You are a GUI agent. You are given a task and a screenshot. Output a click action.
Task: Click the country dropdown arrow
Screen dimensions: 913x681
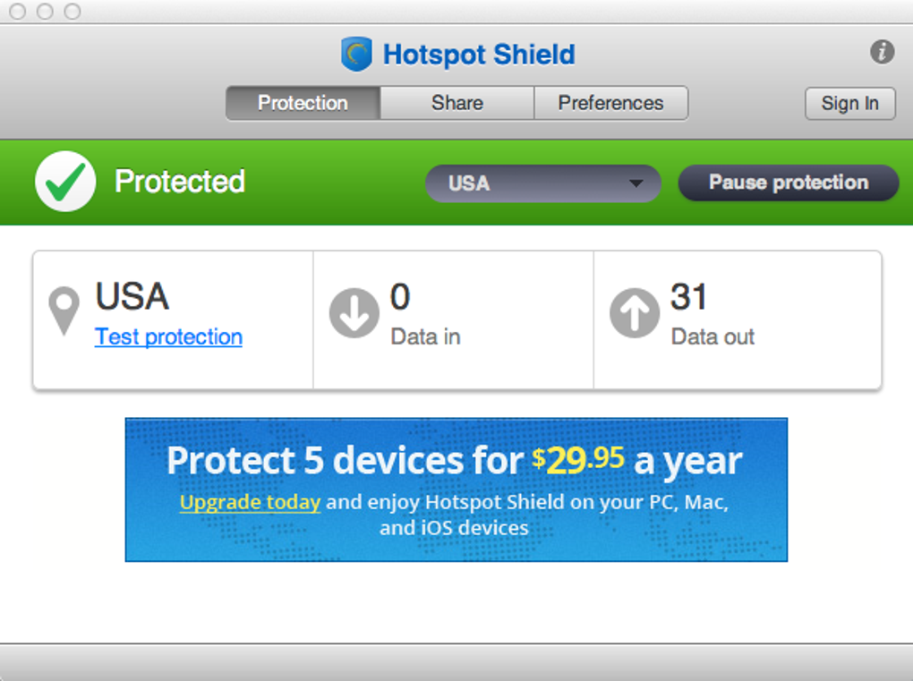point(636,183)
